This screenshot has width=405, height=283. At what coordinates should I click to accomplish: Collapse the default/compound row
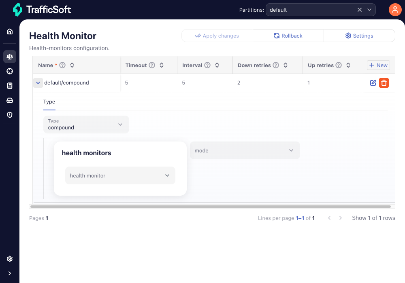coord(38,83)
